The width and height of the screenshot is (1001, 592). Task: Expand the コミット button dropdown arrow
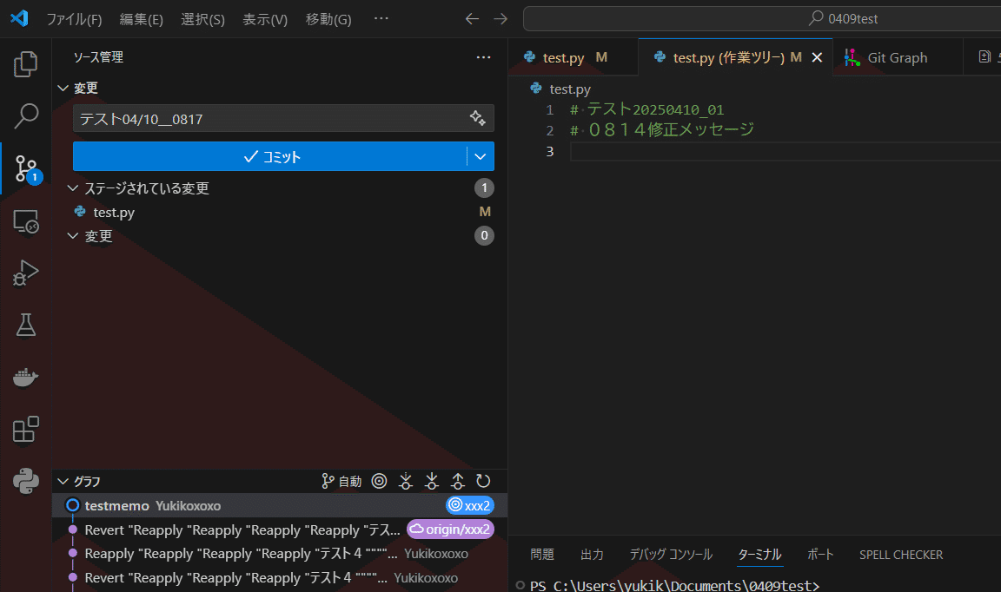coord(480,156)
